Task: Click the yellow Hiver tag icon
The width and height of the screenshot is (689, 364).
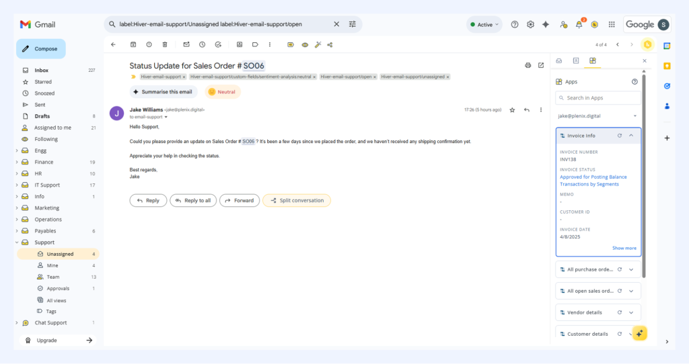Action: coord(291,45)
